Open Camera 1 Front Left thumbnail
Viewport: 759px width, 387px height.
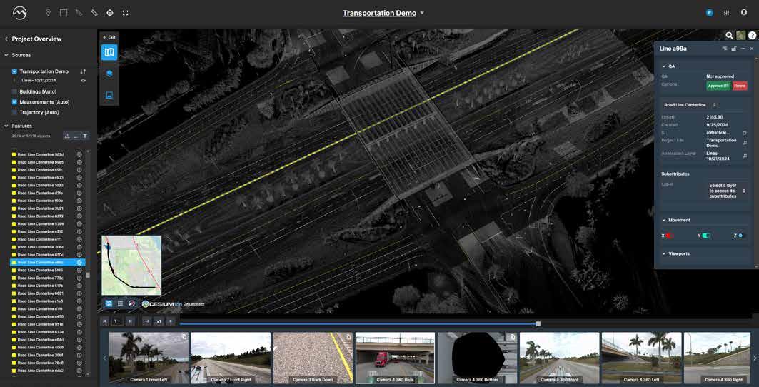pos(149,358)
